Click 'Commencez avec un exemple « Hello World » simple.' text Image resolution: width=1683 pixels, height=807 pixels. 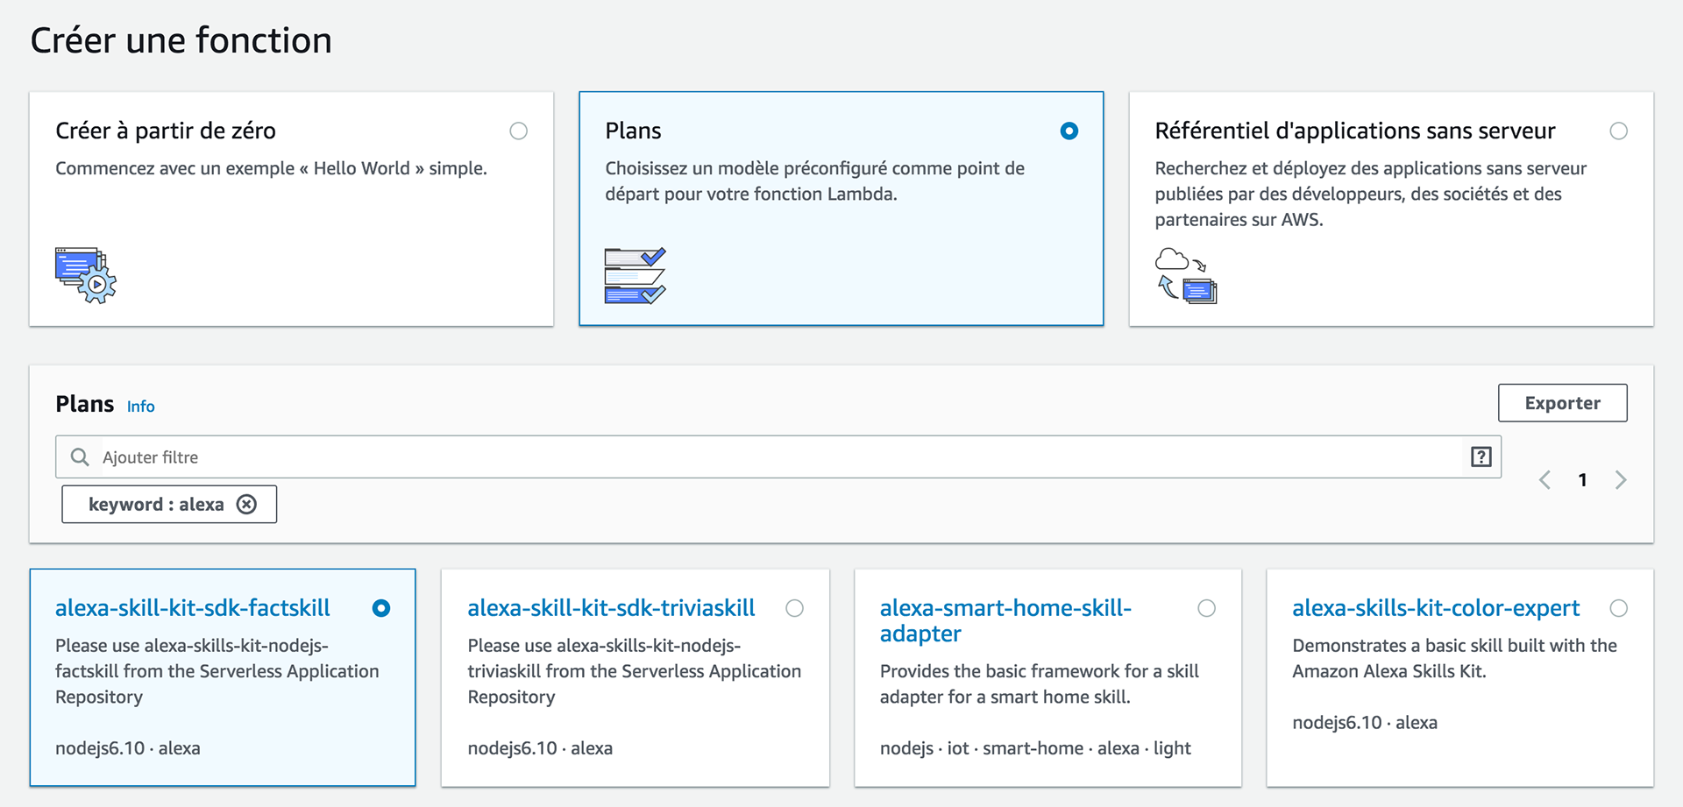271,168
